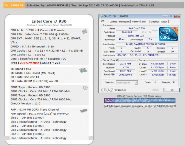Image resolution: width=185 pixels, height=146 pixels.
Task: Click the graphics card icon beside GPU1
Action: (x=85, y=88)
